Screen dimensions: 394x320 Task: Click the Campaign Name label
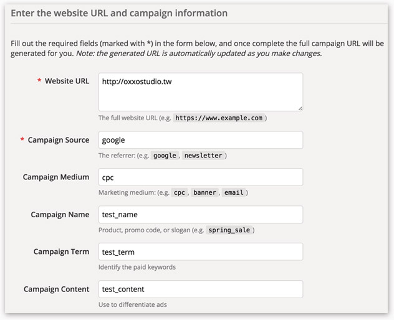point(60,214)
